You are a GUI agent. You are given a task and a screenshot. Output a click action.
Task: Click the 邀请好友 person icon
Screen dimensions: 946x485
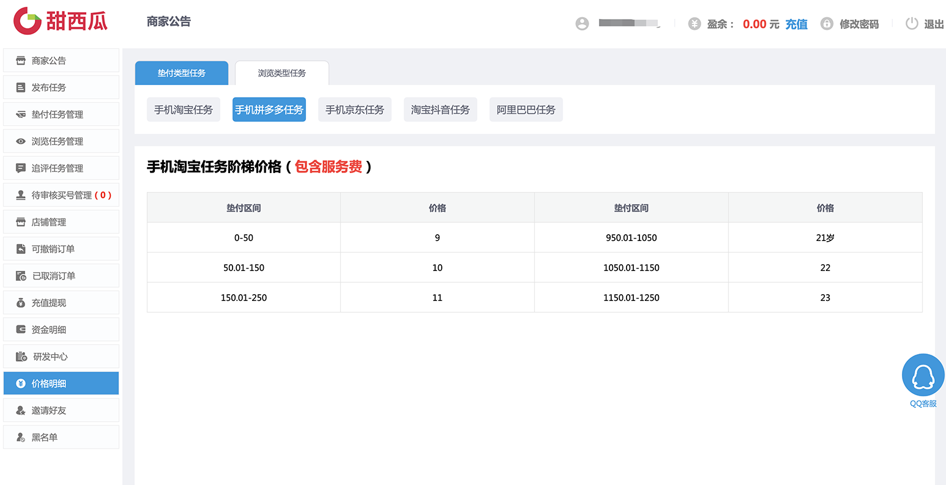pyautogui.click(x=21, y=410)
